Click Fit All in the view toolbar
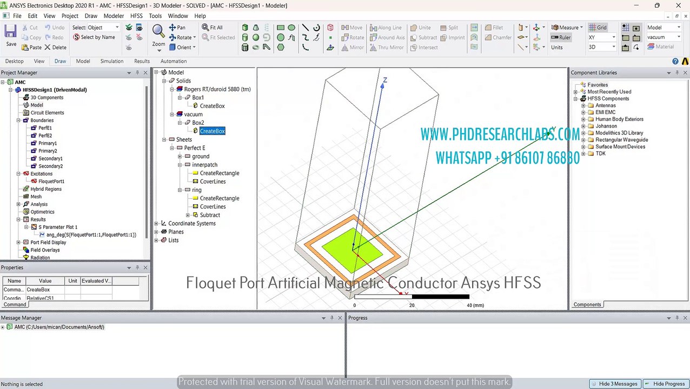 (212, 28)
